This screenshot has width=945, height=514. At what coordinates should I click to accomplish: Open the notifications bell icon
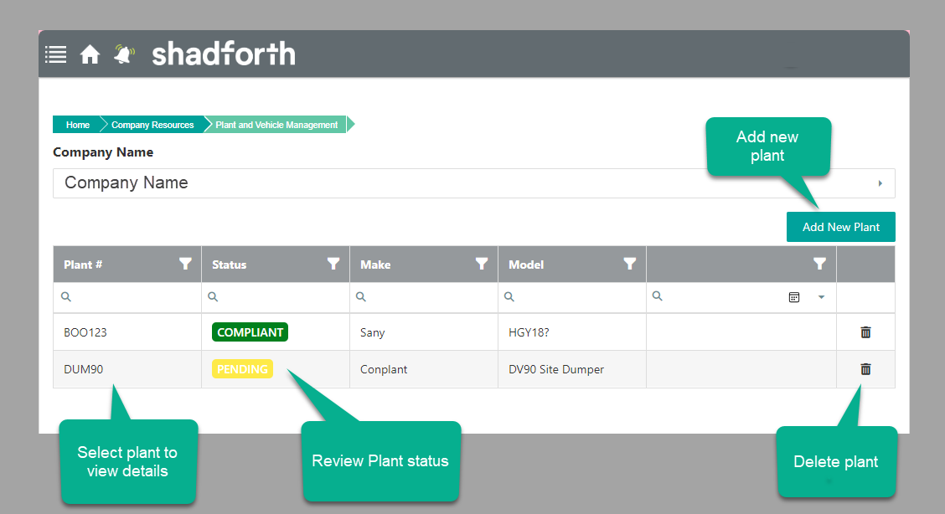(124, 54)
